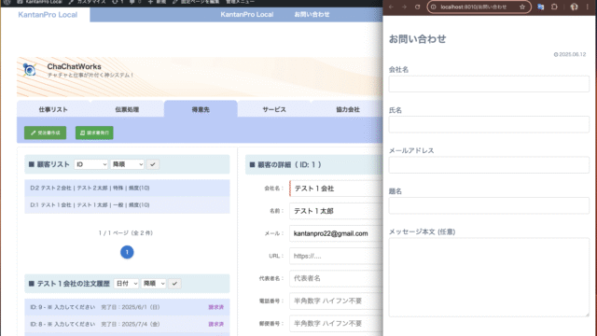Bookmark this page with the star
The image size is (597, 336).
[x=522, y=7]
